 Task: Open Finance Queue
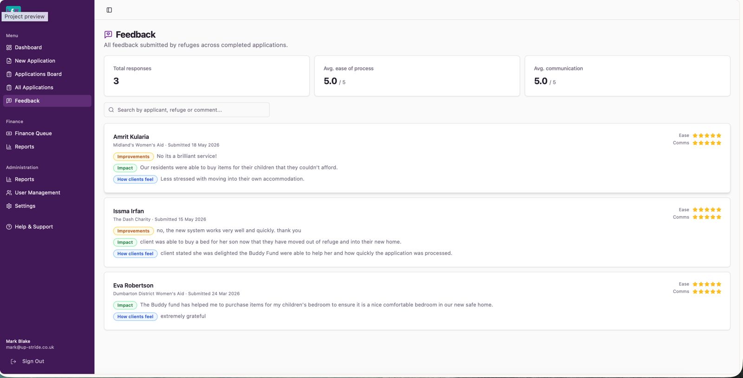[x=47, y=133]
